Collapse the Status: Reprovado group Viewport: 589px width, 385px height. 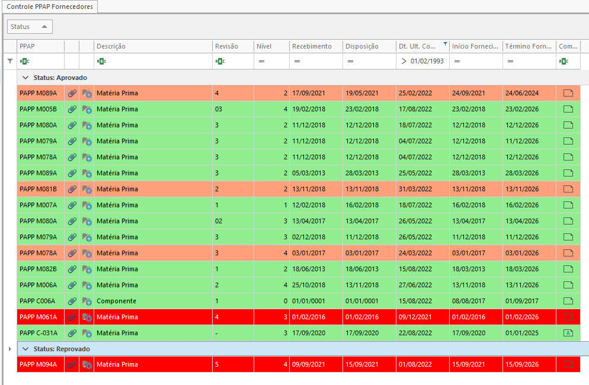pos(25,349)
